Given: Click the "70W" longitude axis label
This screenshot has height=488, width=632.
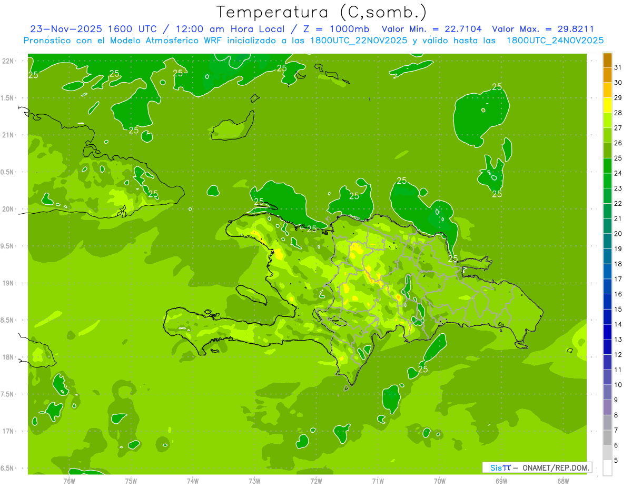Looking at the screenshot, I should [x=440, y=481].
